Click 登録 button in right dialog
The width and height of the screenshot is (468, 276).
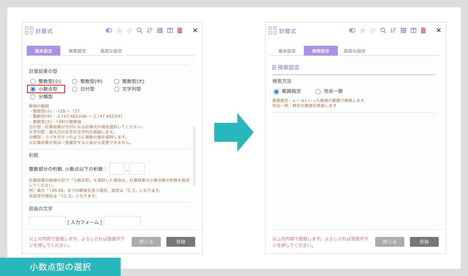coord(424,242)
